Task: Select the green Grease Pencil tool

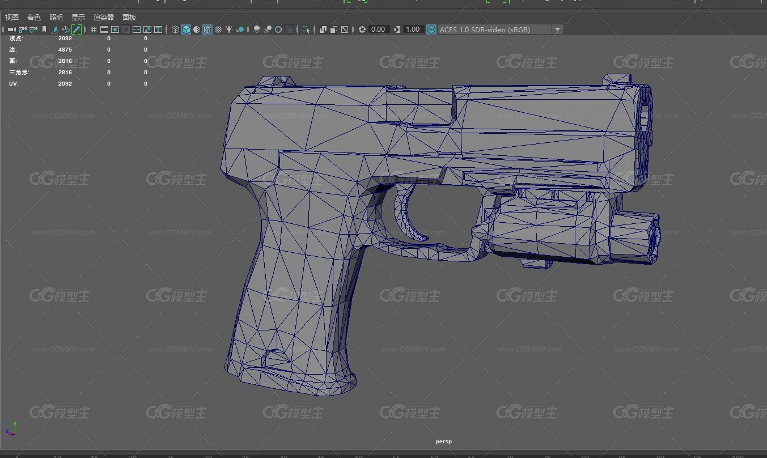Action: (x=77, y=29)
